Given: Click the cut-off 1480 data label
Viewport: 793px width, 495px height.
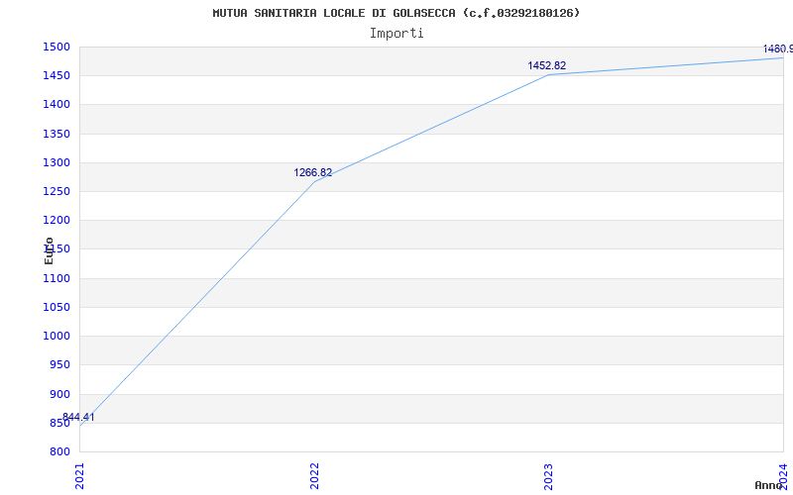Looking at the screenshot, I should click(x=778, y=49).
